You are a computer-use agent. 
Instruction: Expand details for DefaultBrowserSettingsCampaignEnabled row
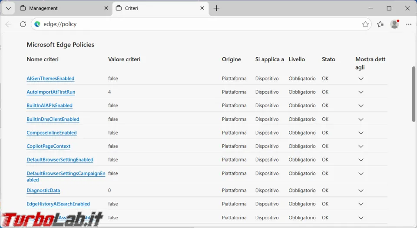tap(361, 174)
